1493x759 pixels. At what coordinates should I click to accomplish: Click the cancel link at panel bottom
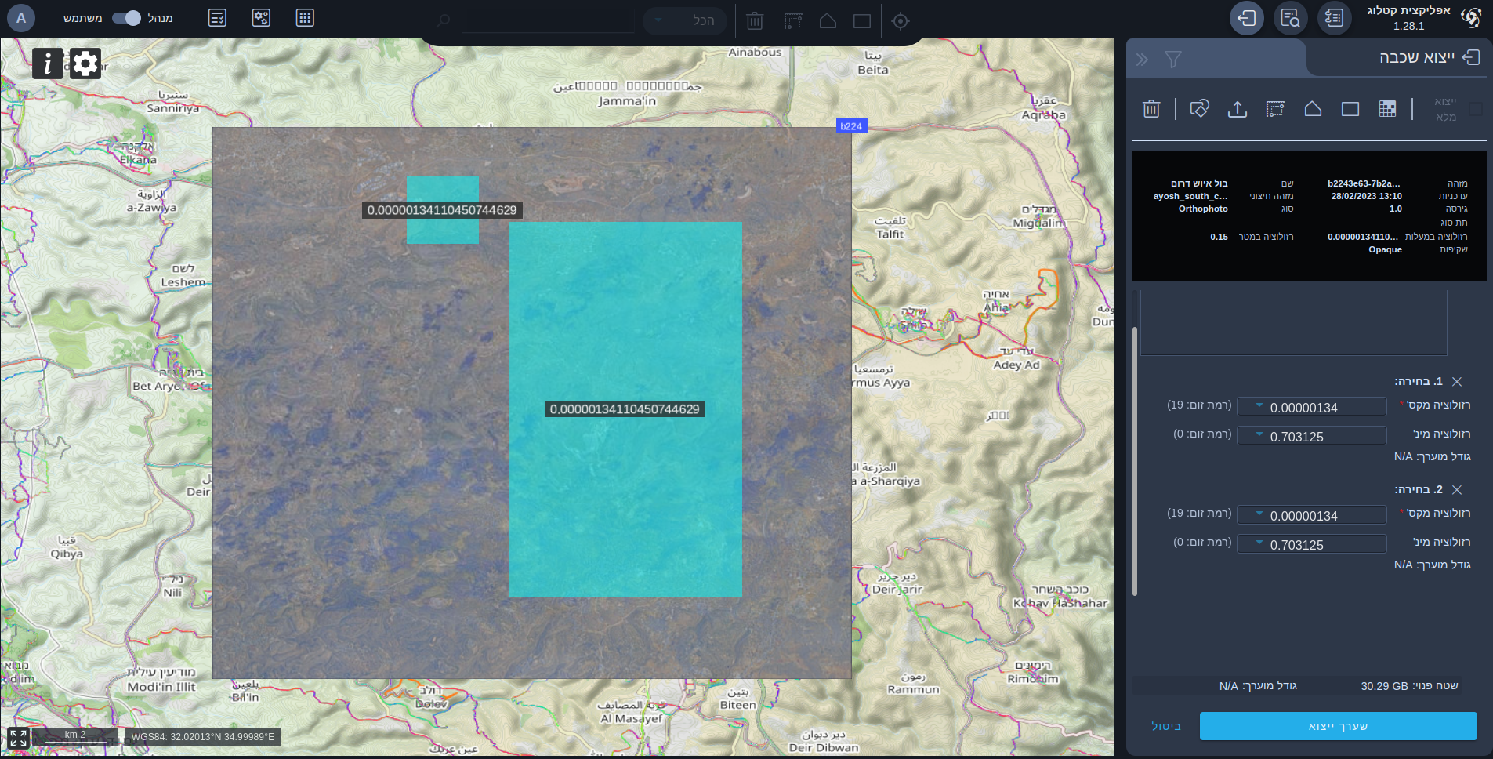(x=1165, y=726)
